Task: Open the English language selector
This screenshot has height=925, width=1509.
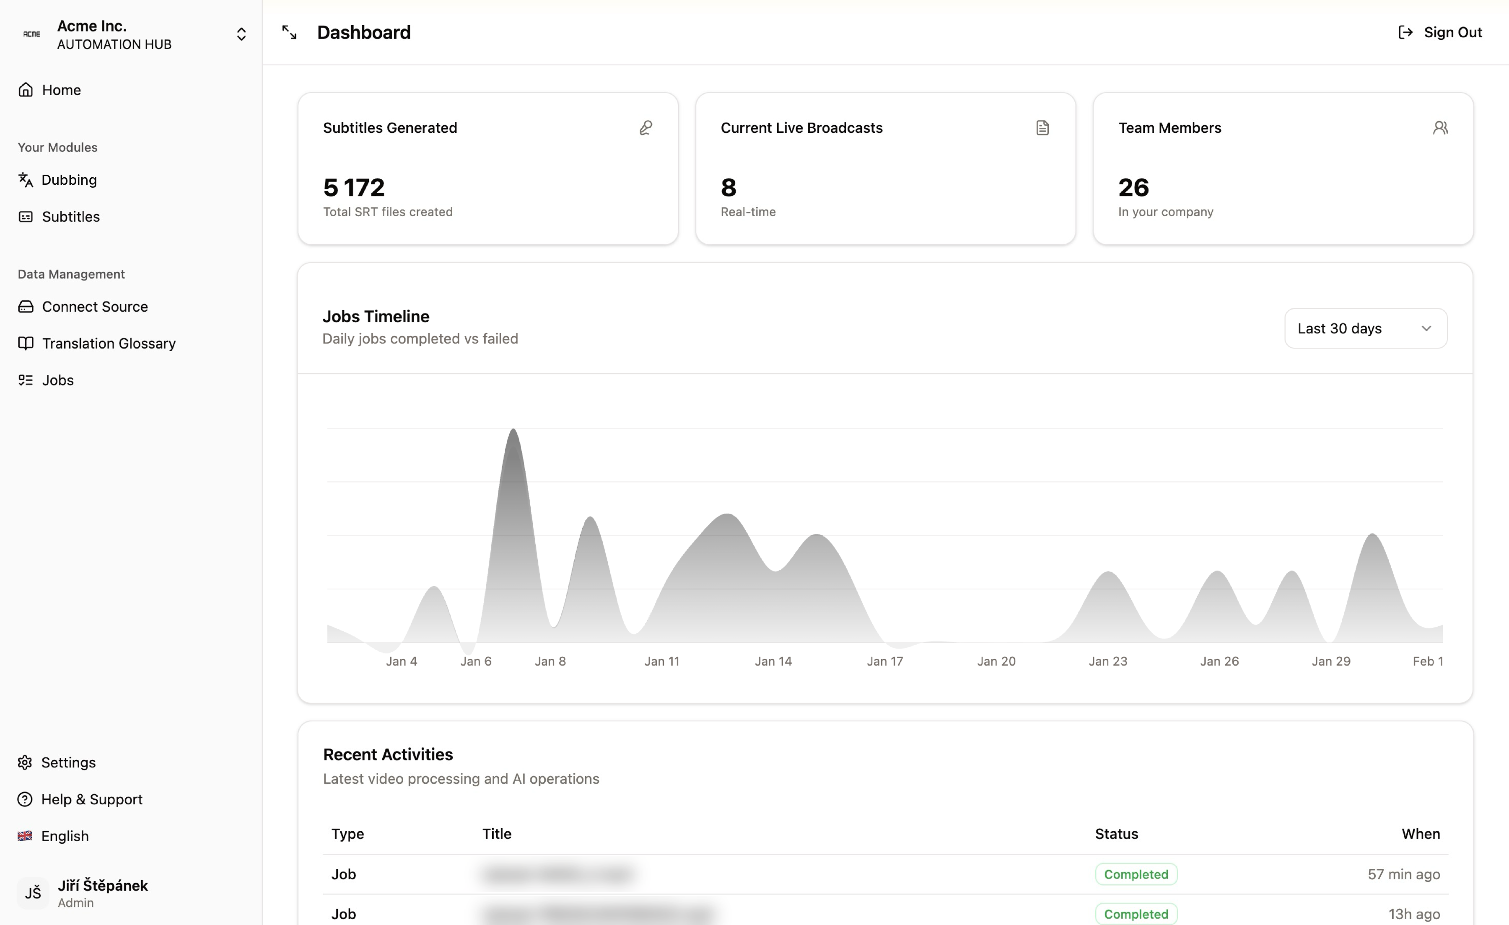Action: pyautogui.click(x=64, y=836)
